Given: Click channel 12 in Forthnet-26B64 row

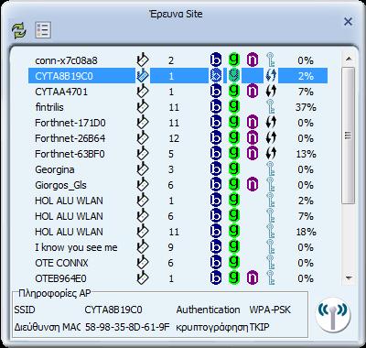Looking at the screenshot, I should click(174, 138).
